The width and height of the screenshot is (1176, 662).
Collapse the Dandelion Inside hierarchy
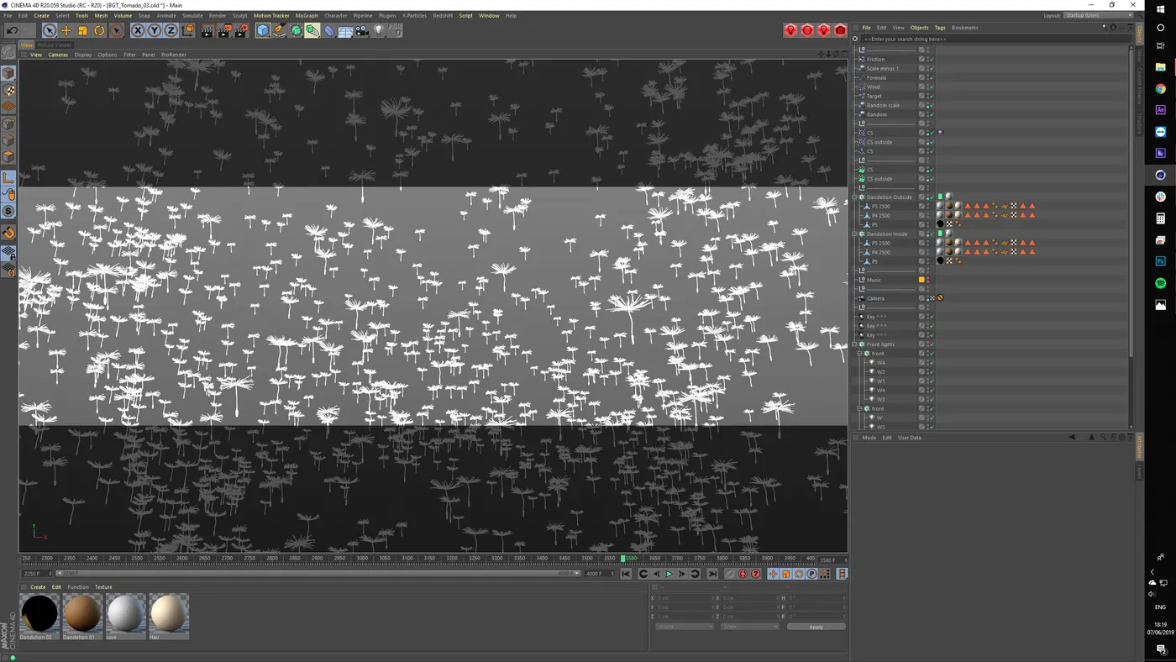853,234
